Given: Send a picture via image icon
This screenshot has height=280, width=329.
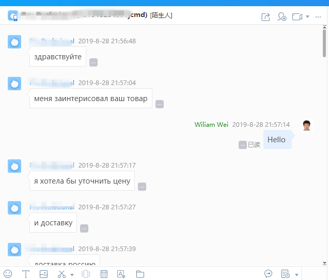Looking at the screenshot, I should [43, 274].
